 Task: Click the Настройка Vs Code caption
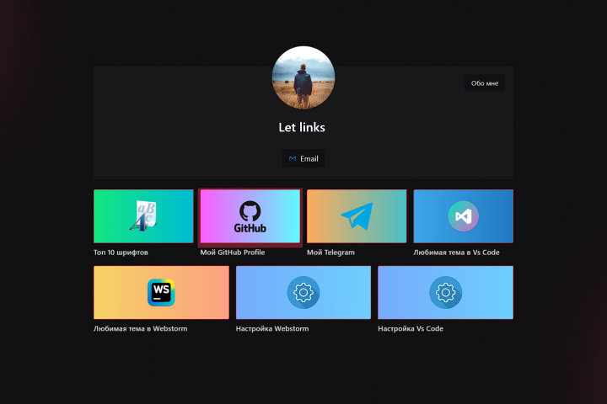tap(411, 328)
